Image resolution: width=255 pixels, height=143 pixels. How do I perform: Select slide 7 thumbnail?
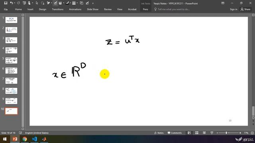coord(11,81)
